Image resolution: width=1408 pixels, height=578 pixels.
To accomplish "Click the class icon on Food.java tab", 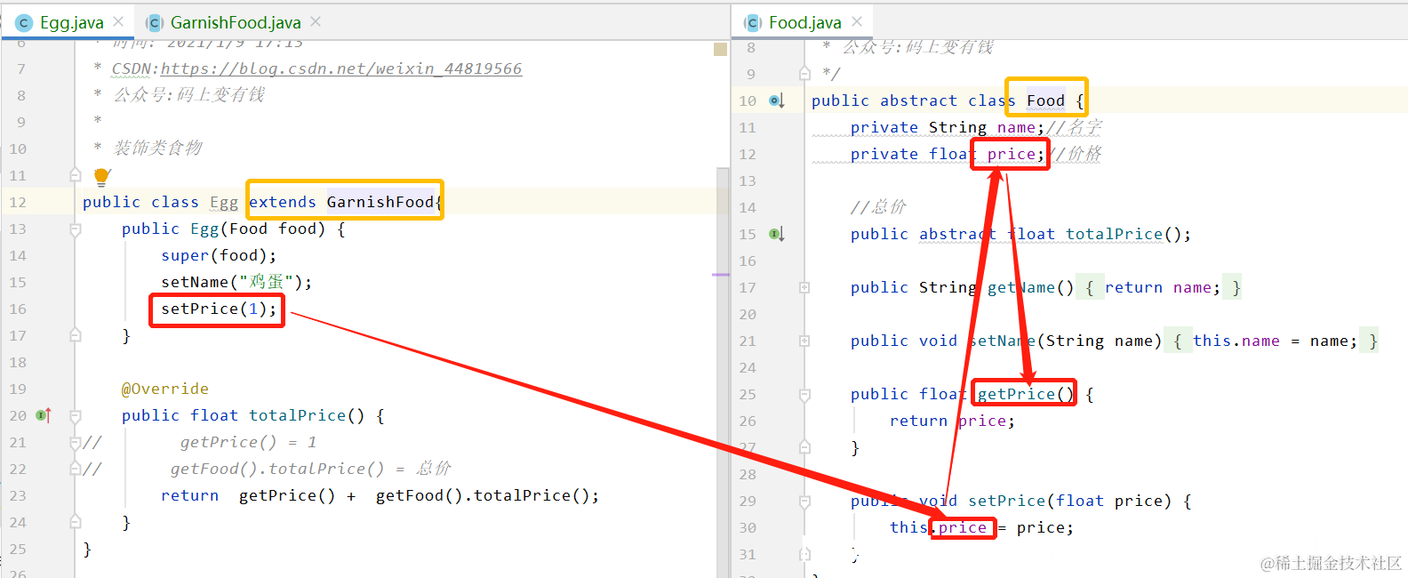I will point(753,22).
